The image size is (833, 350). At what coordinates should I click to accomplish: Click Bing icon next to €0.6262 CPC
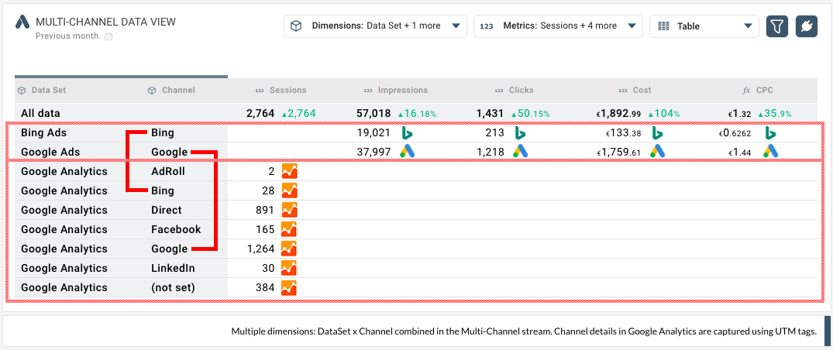point(770,132)
